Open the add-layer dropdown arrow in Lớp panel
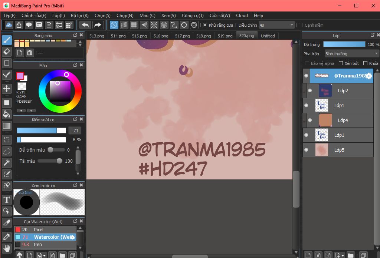The image size is (380, 258). point(343,255)
